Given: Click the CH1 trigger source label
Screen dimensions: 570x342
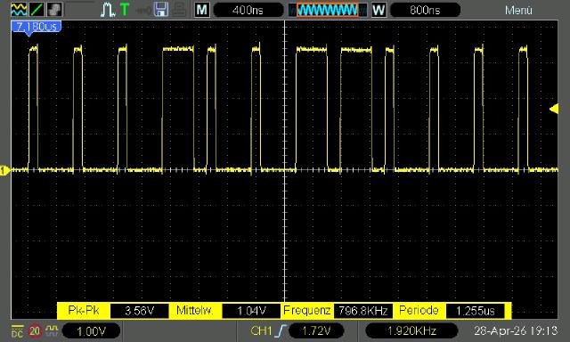Looking at the screenshot, I should click(261, 330).
